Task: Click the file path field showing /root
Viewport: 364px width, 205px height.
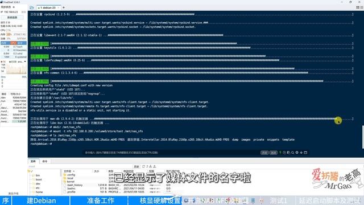Action: click(80, 166)
